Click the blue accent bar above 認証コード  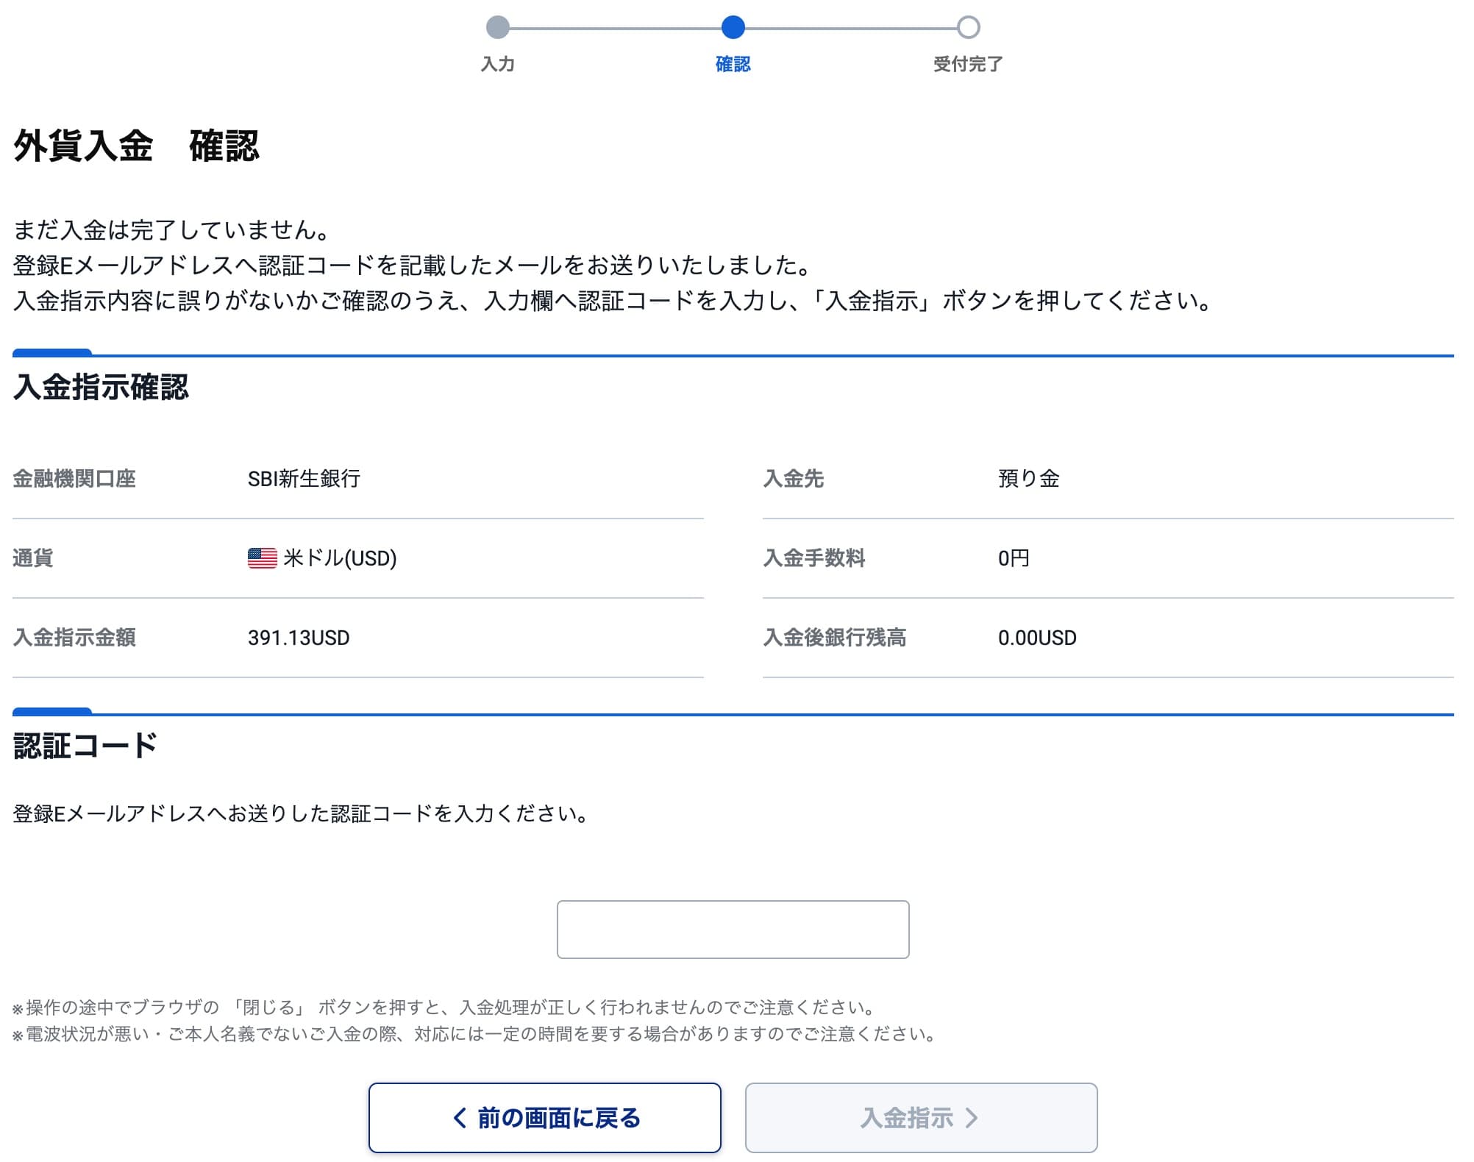(51, 710)
